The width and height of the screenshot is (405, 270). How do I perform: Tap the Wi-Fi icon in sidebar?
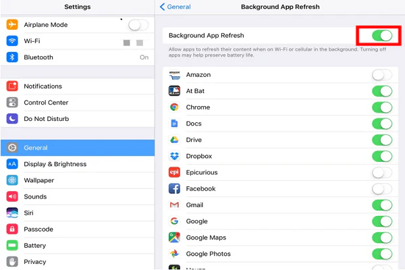click(x=12, y=40)
